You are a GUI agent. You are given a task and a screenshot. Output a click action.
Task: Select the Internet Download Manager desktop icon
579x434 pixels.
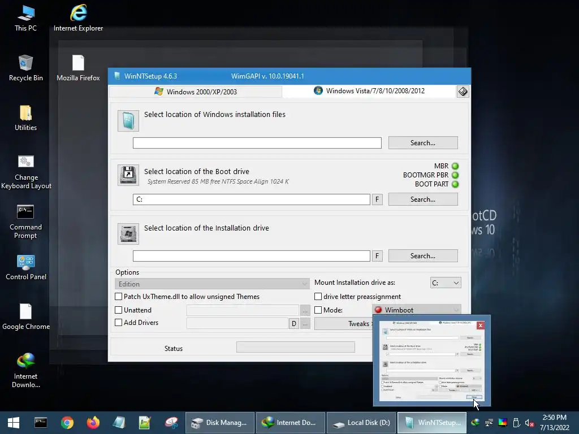(x=25, y=371)
